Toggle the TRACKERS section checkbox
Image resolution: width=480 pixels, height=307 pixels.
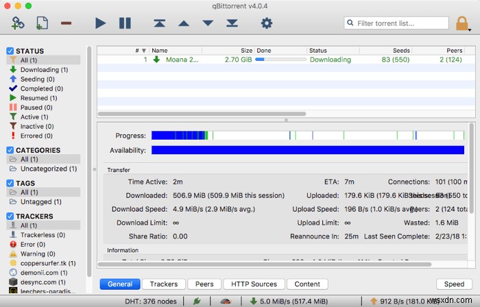(10, 216)
